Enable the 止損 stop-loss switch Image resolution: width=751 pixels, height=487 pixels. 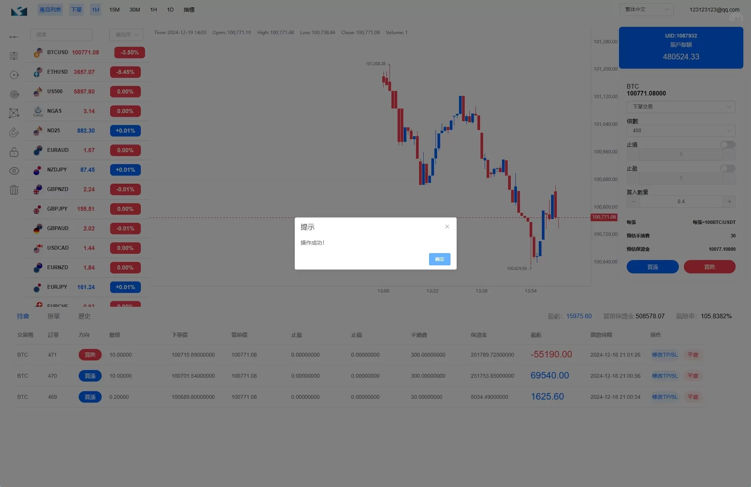tap(727, 145)
